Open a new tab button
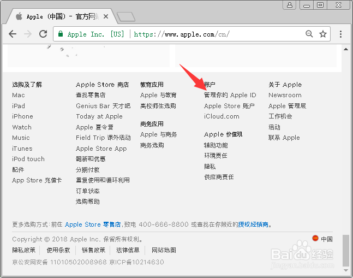 [x=126, y=17]
